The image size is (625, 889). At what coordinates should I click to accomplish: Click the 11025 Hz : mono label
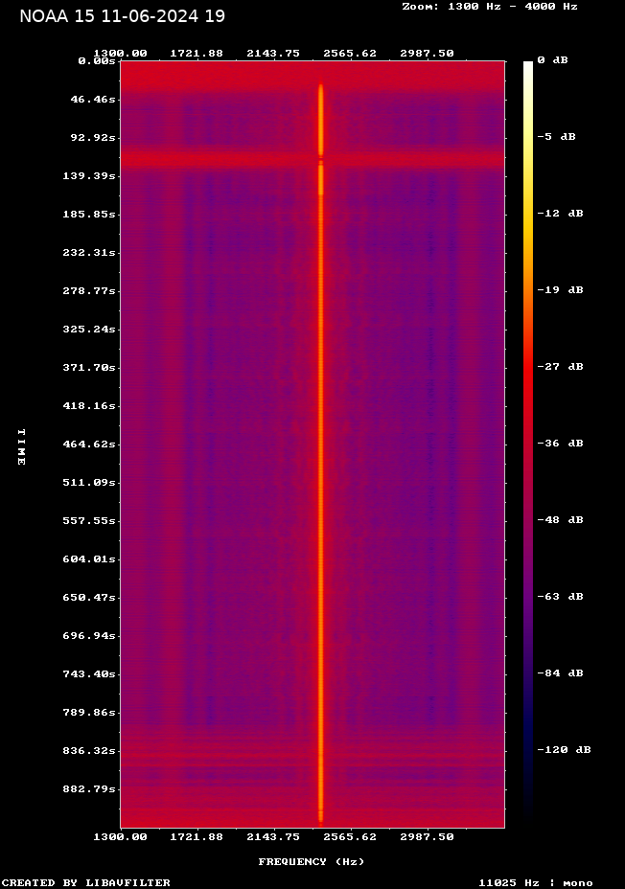coord(536,883)
